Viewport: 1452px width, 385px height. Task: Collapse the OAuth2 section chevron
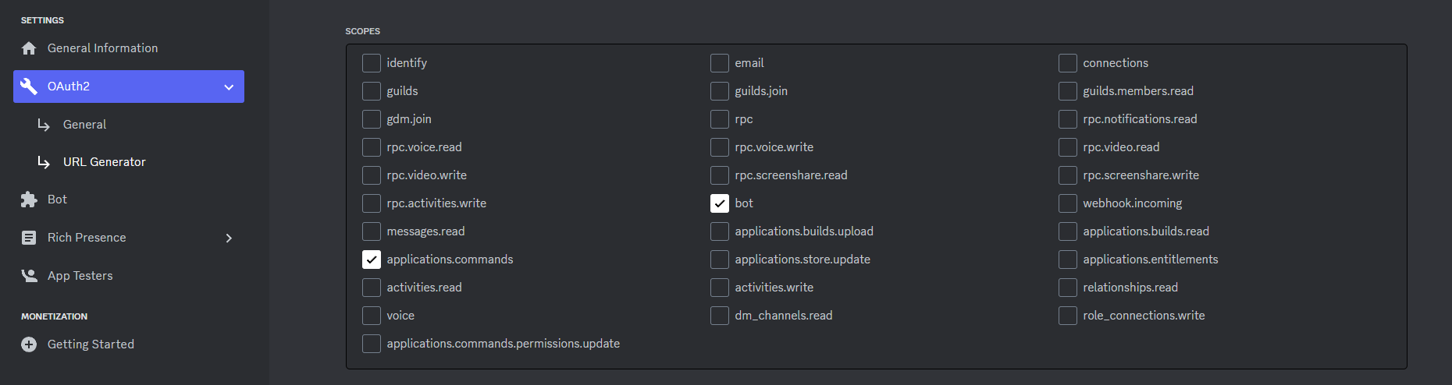pos(229,87)
